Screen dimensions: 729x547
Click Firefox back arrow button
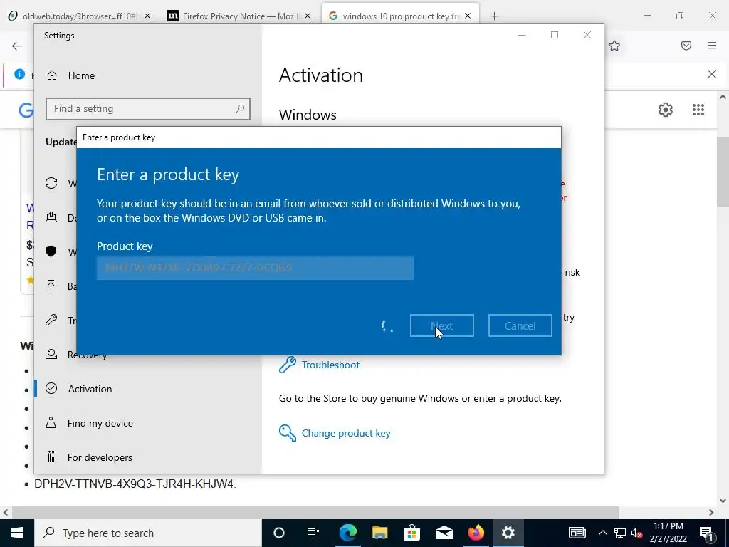17,46
